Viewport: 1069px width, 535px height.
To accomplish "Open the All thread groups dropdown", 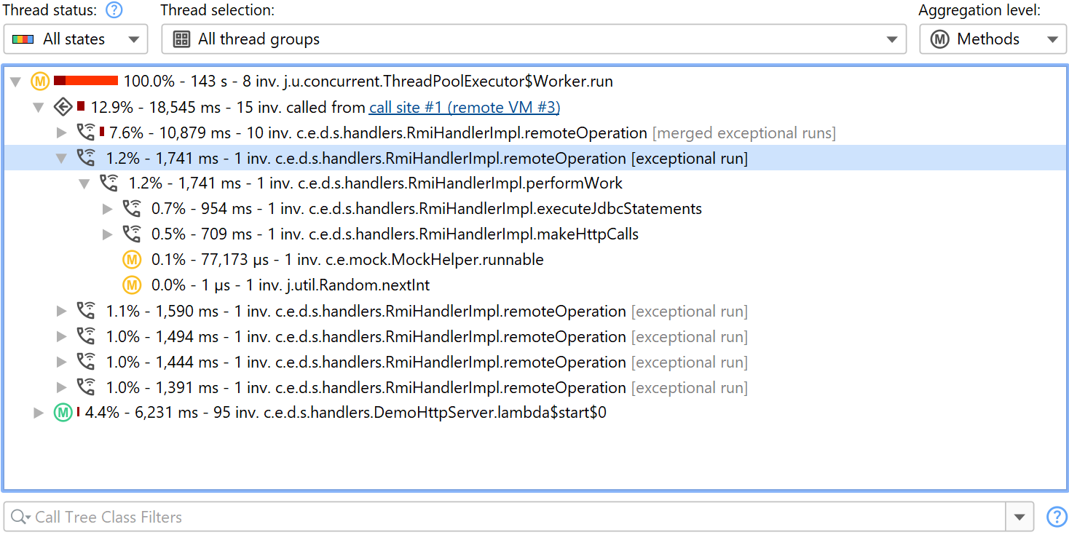I will pos(534,39).
